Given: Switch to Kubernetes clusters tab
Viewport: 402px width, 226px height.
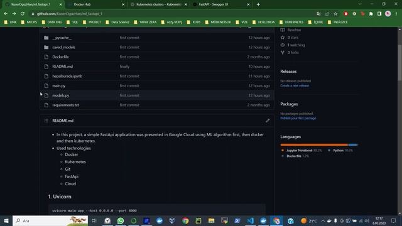Looking at the screenshot, I should pos(158,4).
